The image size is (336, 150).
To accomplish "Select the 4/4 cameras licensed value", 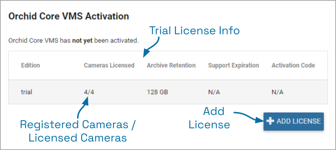I will (88, 92).
